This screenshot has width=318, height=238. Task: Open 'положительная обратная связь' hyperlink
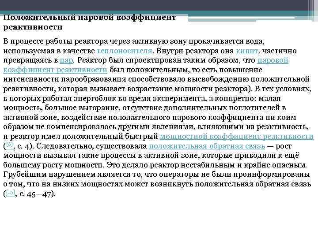click(207, 146)
